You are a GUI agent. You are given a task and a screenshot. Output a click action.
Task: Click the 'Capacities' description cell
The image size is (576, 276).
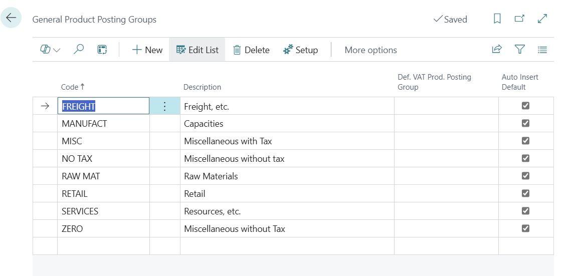coord(287,124)
